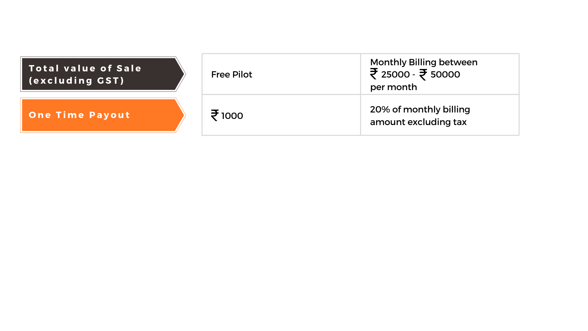588x331 pixels.
Task: Click the vertical divider between table columns
Action: pyautogui.click(x=360, y=94)
